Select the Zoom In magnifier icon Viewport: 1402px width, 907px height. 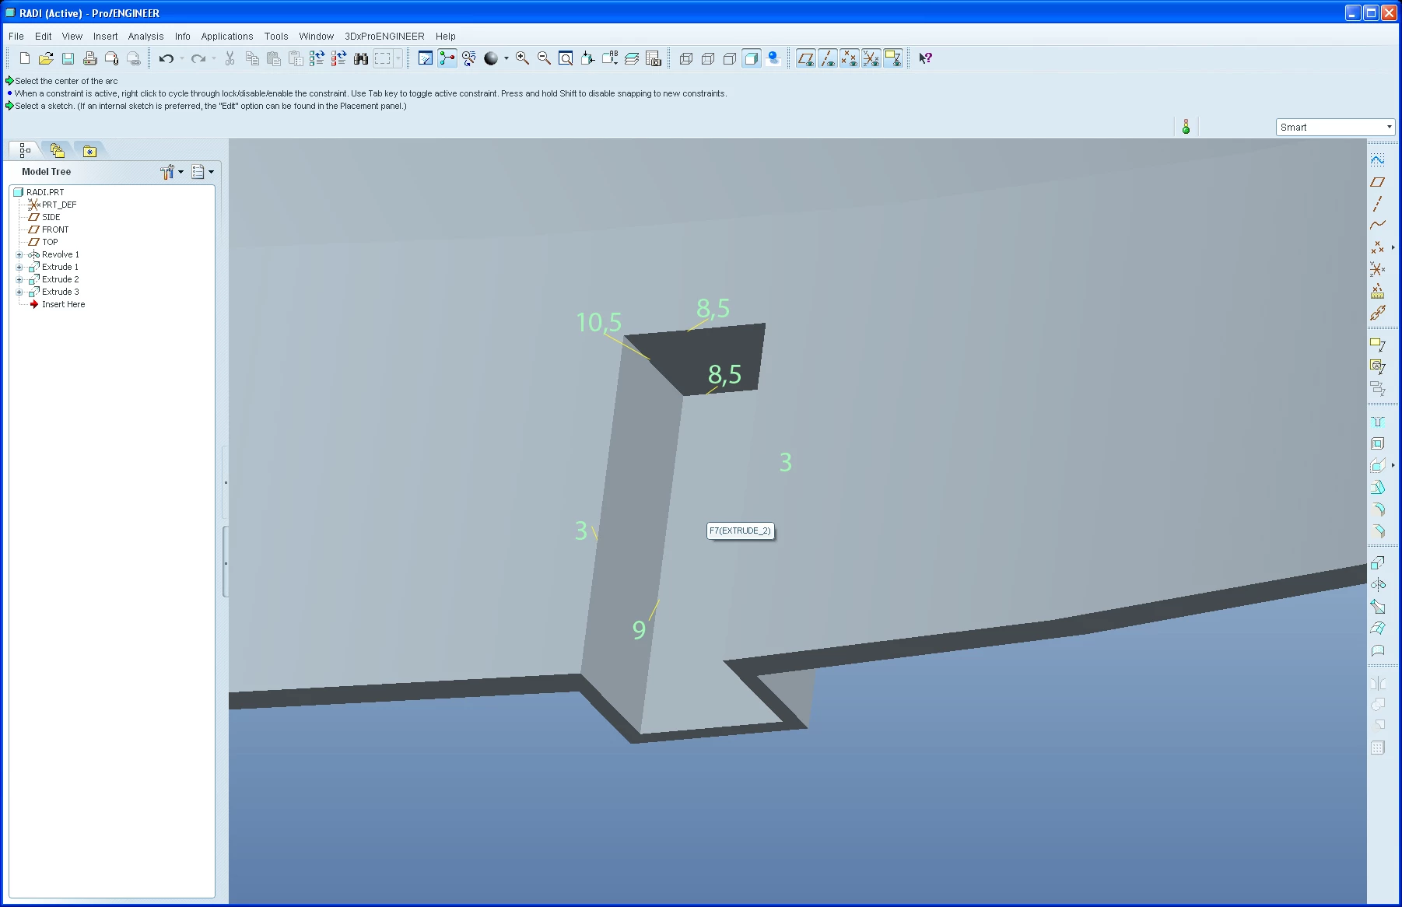(x=523, y=58)
